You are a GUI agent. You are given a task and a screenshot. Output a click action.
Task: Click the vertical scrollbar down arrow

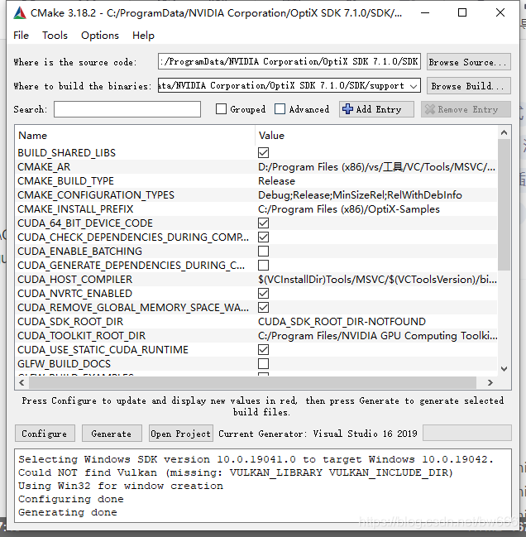click(504, 369)
